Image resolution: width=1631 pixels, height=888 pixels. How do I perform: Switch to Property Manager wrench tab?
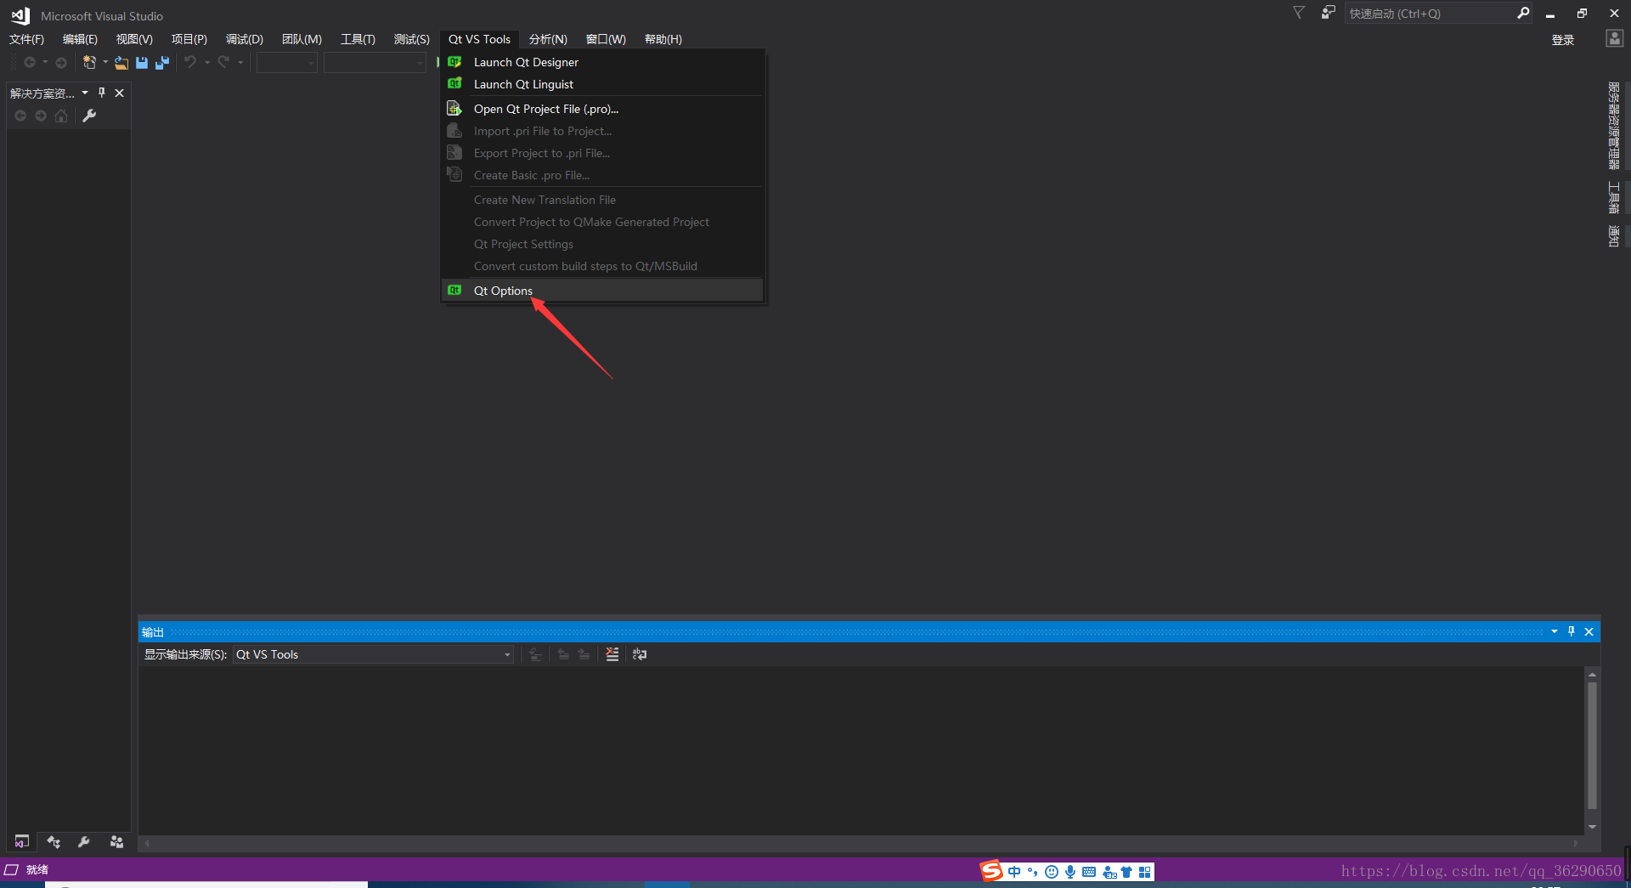pos(83,841)
